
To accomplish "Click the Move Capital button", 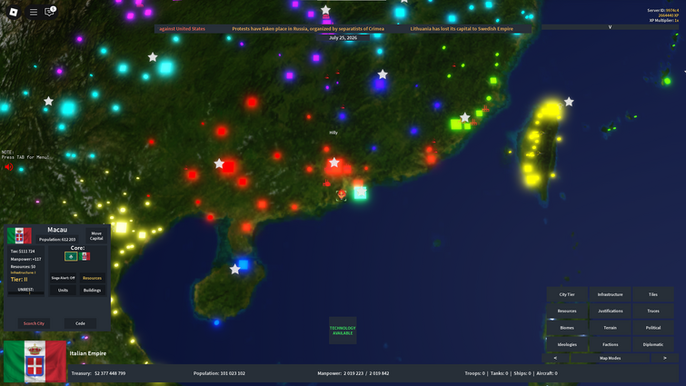I will pyautogui.click(x=96, y=236).
